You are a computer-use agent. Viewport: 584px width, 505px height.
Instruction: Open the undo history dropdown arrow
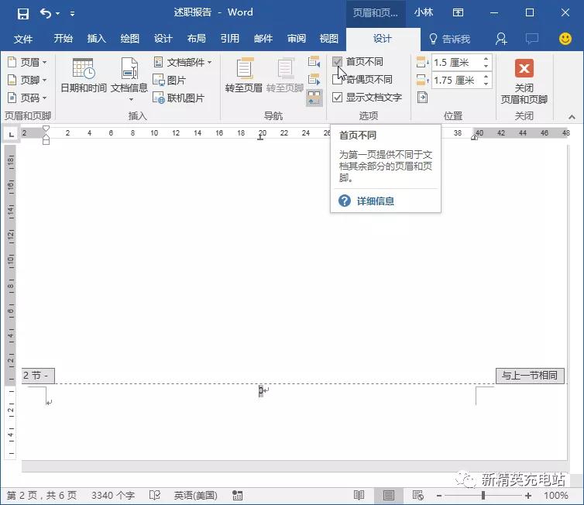point(58,14)
